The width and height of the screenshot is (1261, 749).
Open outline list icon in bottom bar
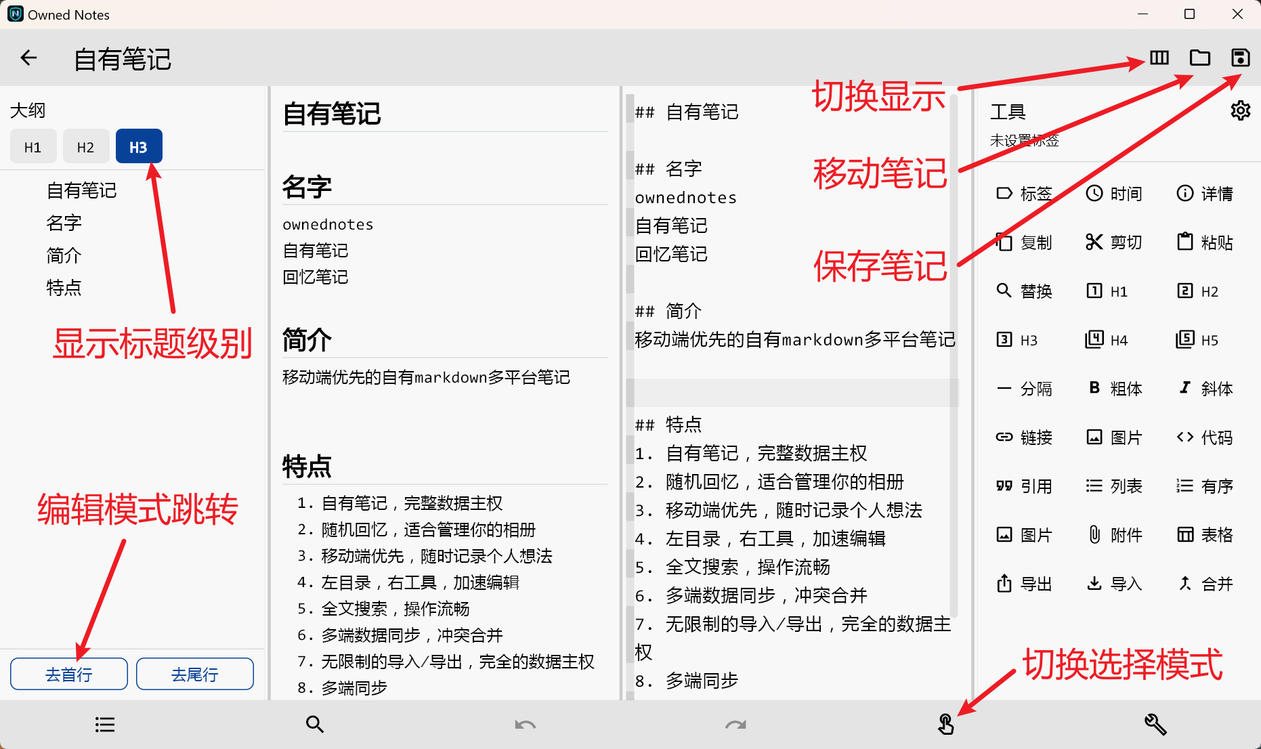[x=105, y=725]
